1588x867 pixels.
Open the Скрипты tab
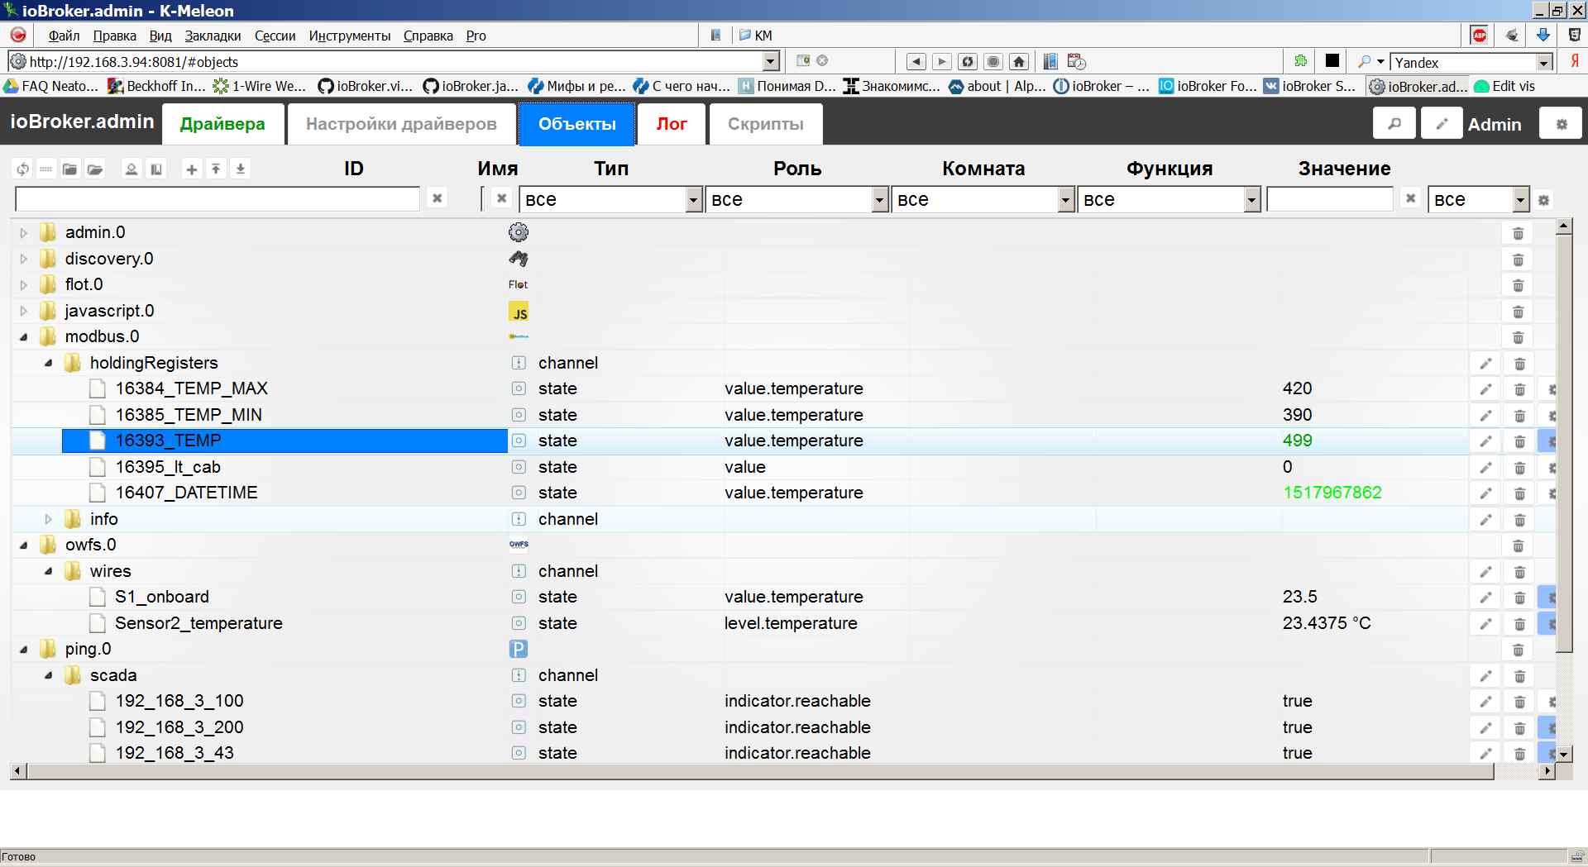(766, 124)
